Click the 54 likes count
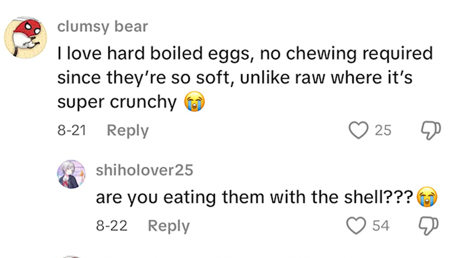 [x=380, y=226]
